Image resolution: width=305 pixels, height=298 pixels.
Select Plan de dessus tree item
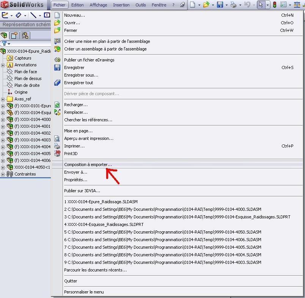click(x=28, y=78)
